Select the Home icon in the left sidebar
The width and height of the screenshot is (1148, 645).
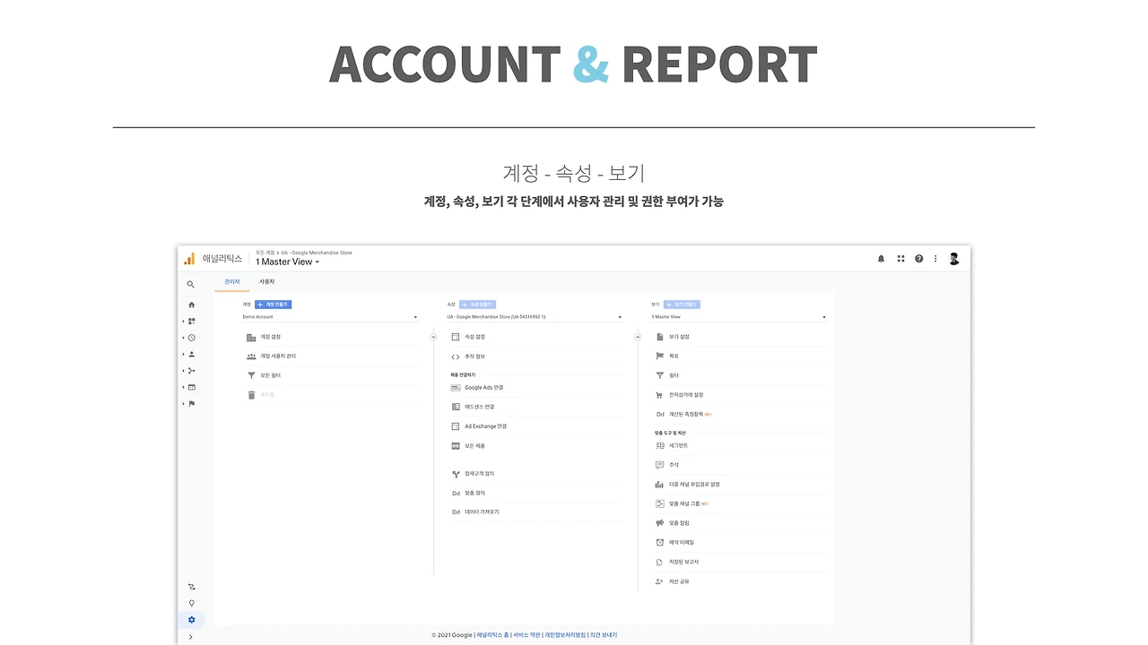point(191,305)
